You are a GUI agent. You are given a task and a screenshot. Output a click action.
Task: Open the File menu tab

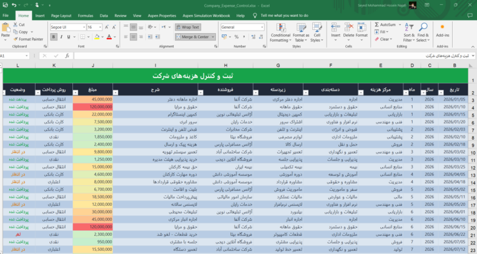6,16
